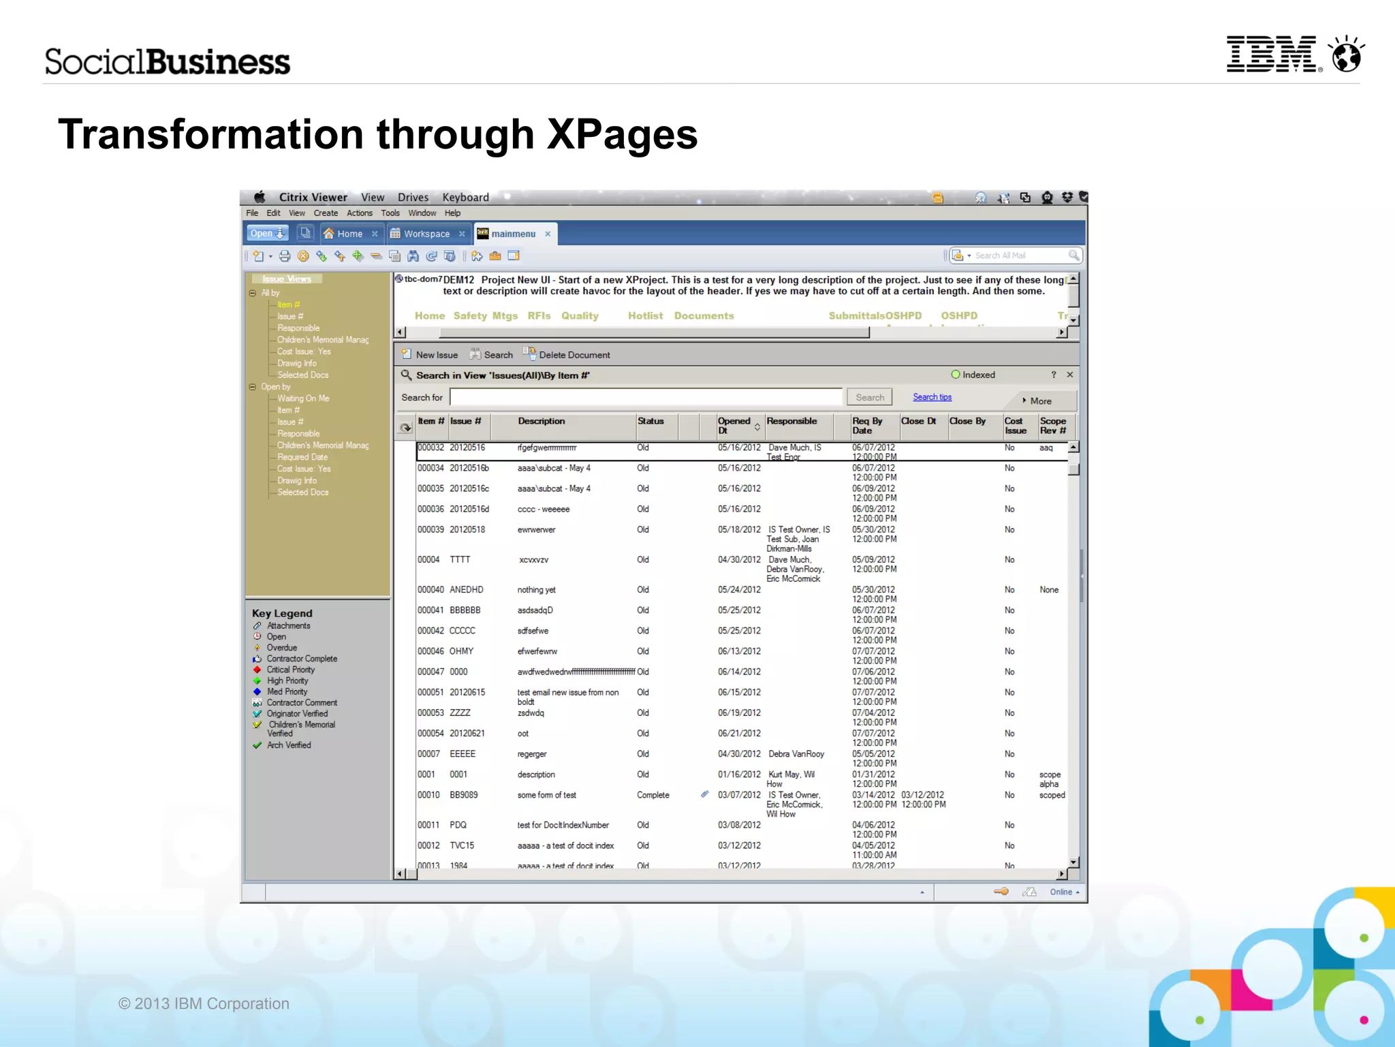Click the print icon in toolbar

point(285,256)
